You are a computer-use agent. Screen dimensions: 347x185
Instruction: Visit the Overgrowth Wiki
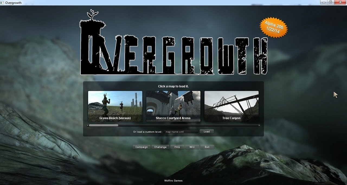pyautogui.click(x=192, y=147)
